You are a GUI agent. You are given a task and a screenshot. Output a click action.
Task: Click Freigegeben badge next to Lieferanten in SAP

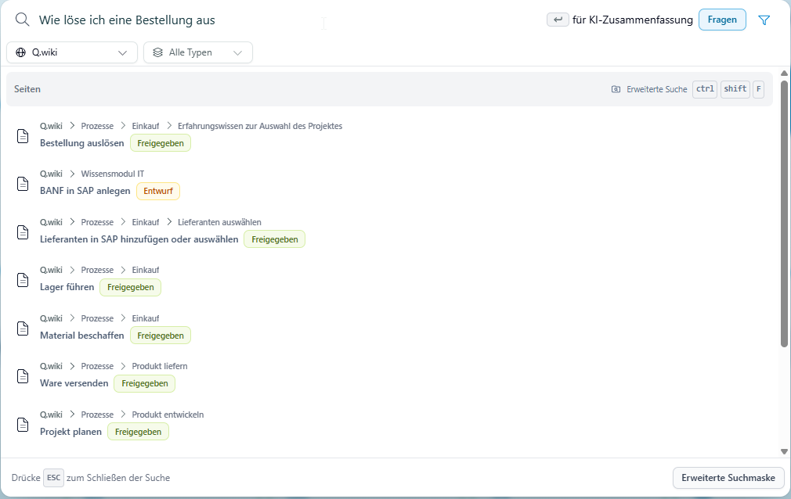(274, 239)
